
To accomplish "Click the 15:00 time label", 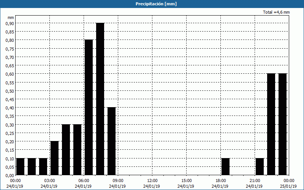I will pyautogui.click(x=187, y=181).
